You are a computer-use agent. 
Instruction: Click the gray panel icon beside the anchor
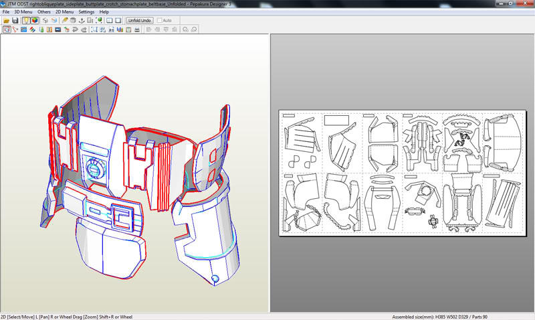(x=90, y=21)
